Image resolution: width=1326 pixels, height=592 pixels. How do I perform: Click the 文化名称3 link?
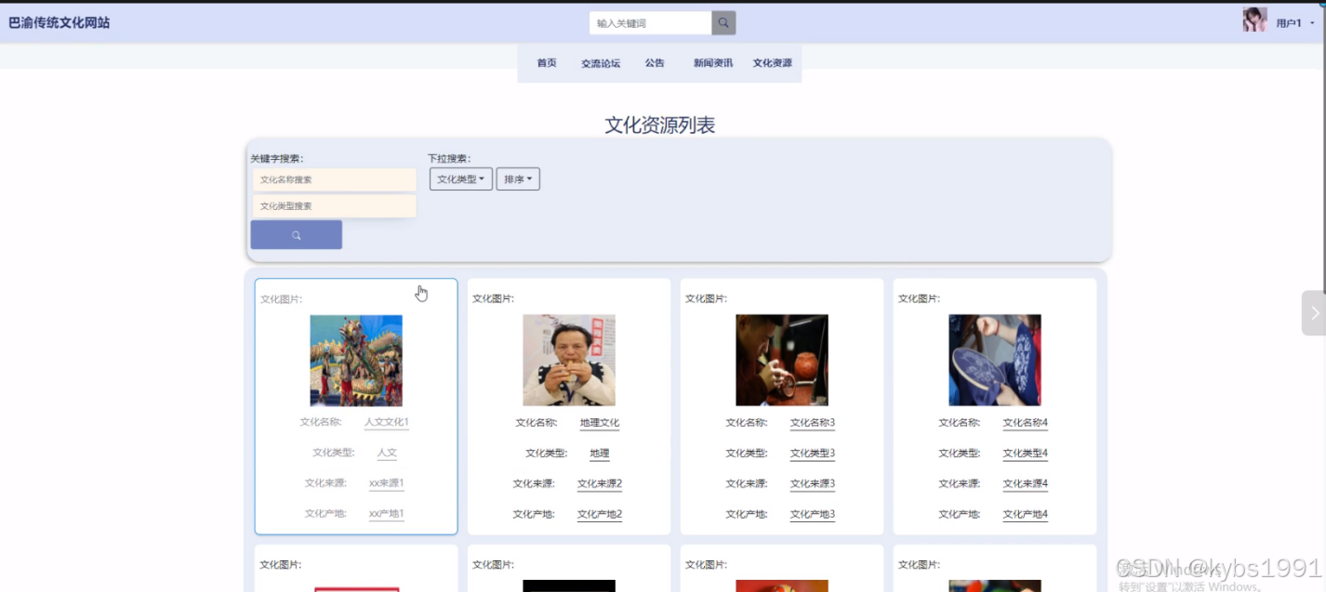coord(813,423)
